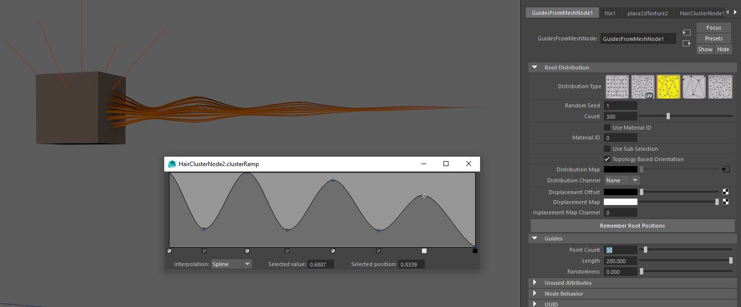Switch to the file1 tab
Image resolution: width=741 pixels, height=307 pixels.
click(610, 13)
